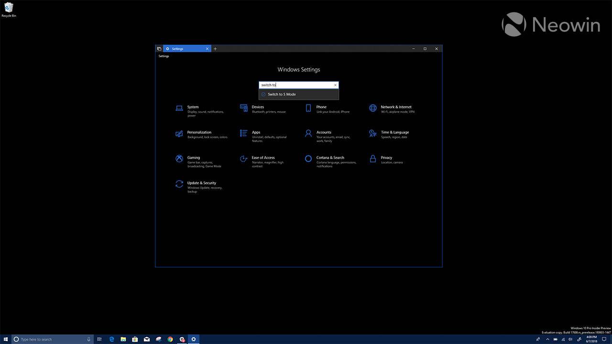Open the Personalization settings category

click(201, 135)
